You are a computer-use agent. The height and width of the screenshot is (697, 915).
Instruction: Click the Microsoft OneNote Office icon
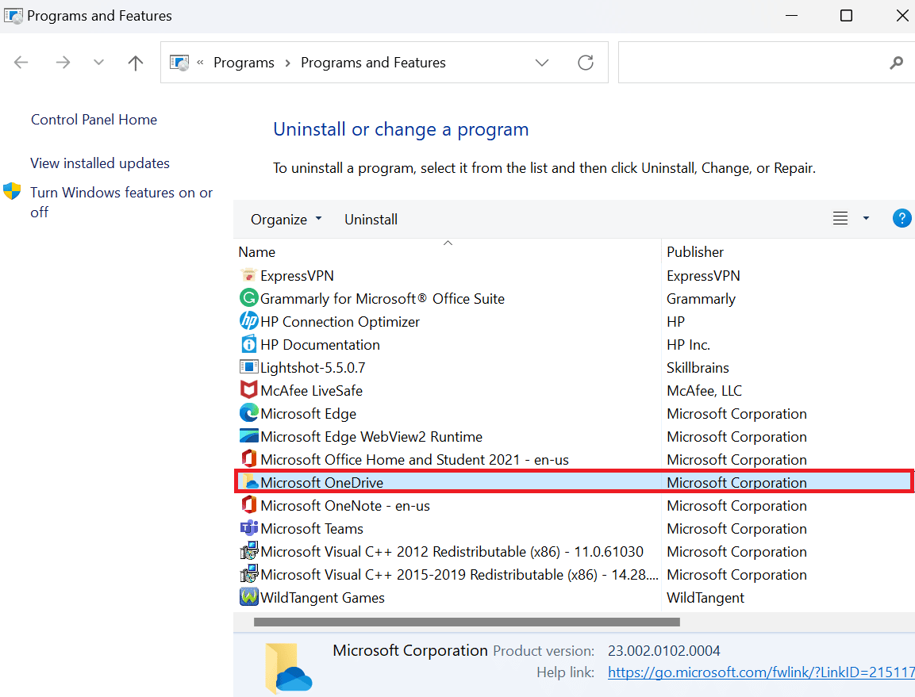tap(248, 504)
